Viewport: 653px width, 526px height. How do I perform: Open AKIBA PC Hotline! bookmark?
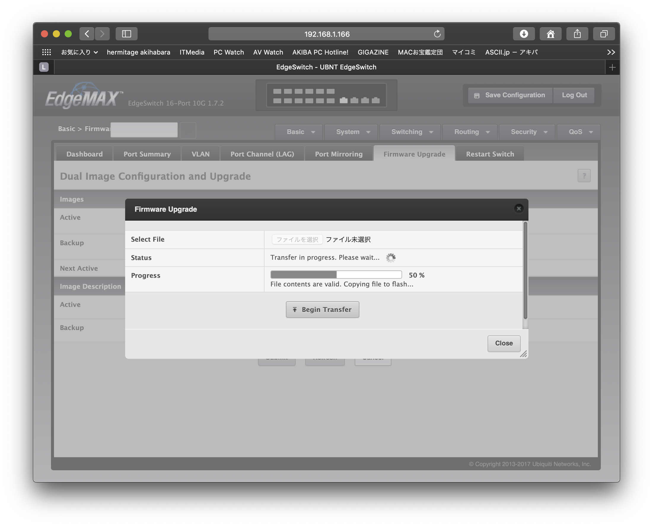pyautogui.click(x=320, y=52)
